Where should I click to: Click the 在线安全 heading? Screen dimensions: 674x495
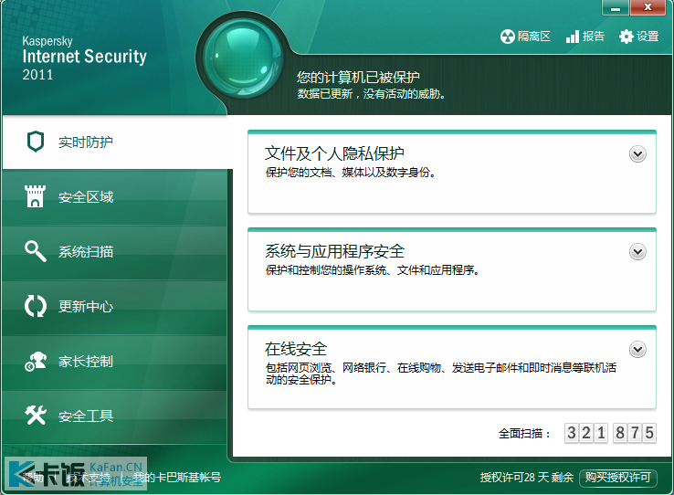click(x=296, y=349)
